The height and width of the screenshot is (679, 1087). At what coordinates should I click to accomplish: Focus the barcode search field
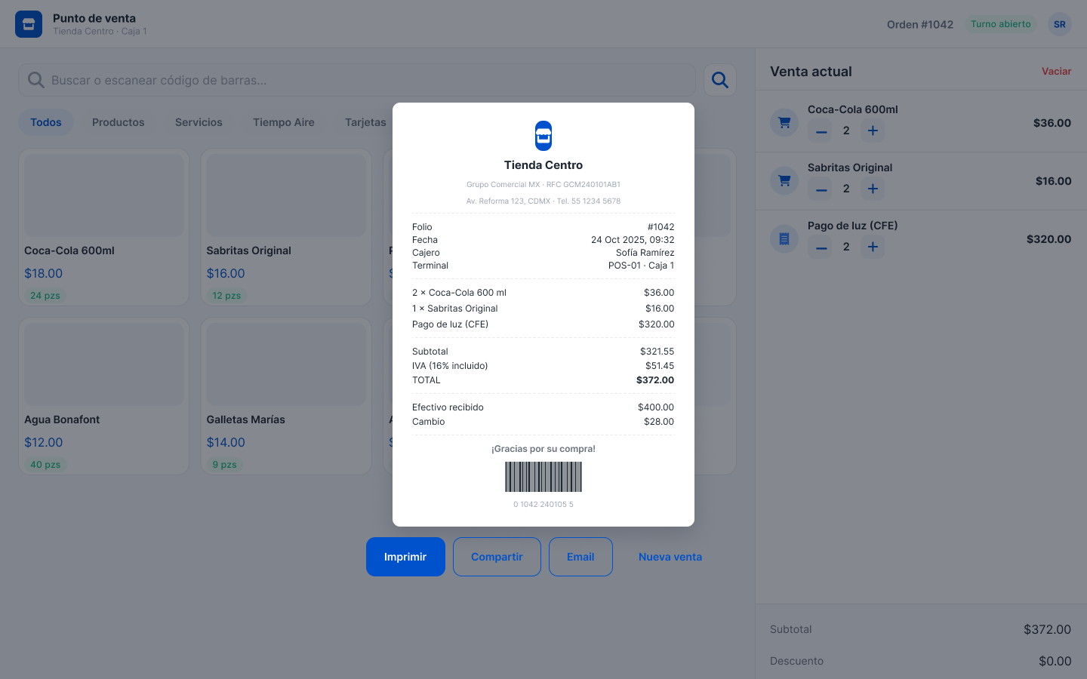pos(356,80)
